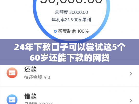Image resolution: width=139 pixels, height=104 pixels.
Task: Click the 日利率 text under 借款
Action: [39, 103]
